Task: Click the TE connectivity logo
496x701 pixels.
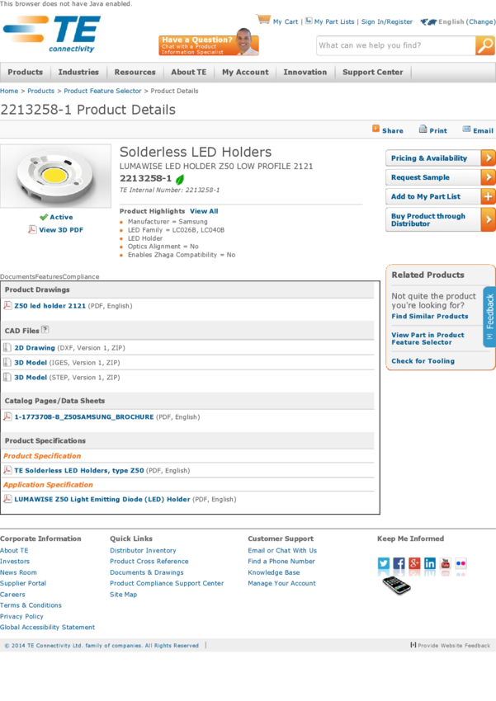Action: [x=52, y=35]
